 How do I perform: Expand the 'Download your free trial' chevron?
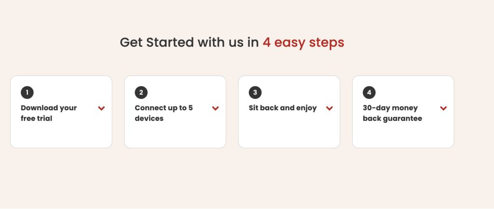click(101, 108)
